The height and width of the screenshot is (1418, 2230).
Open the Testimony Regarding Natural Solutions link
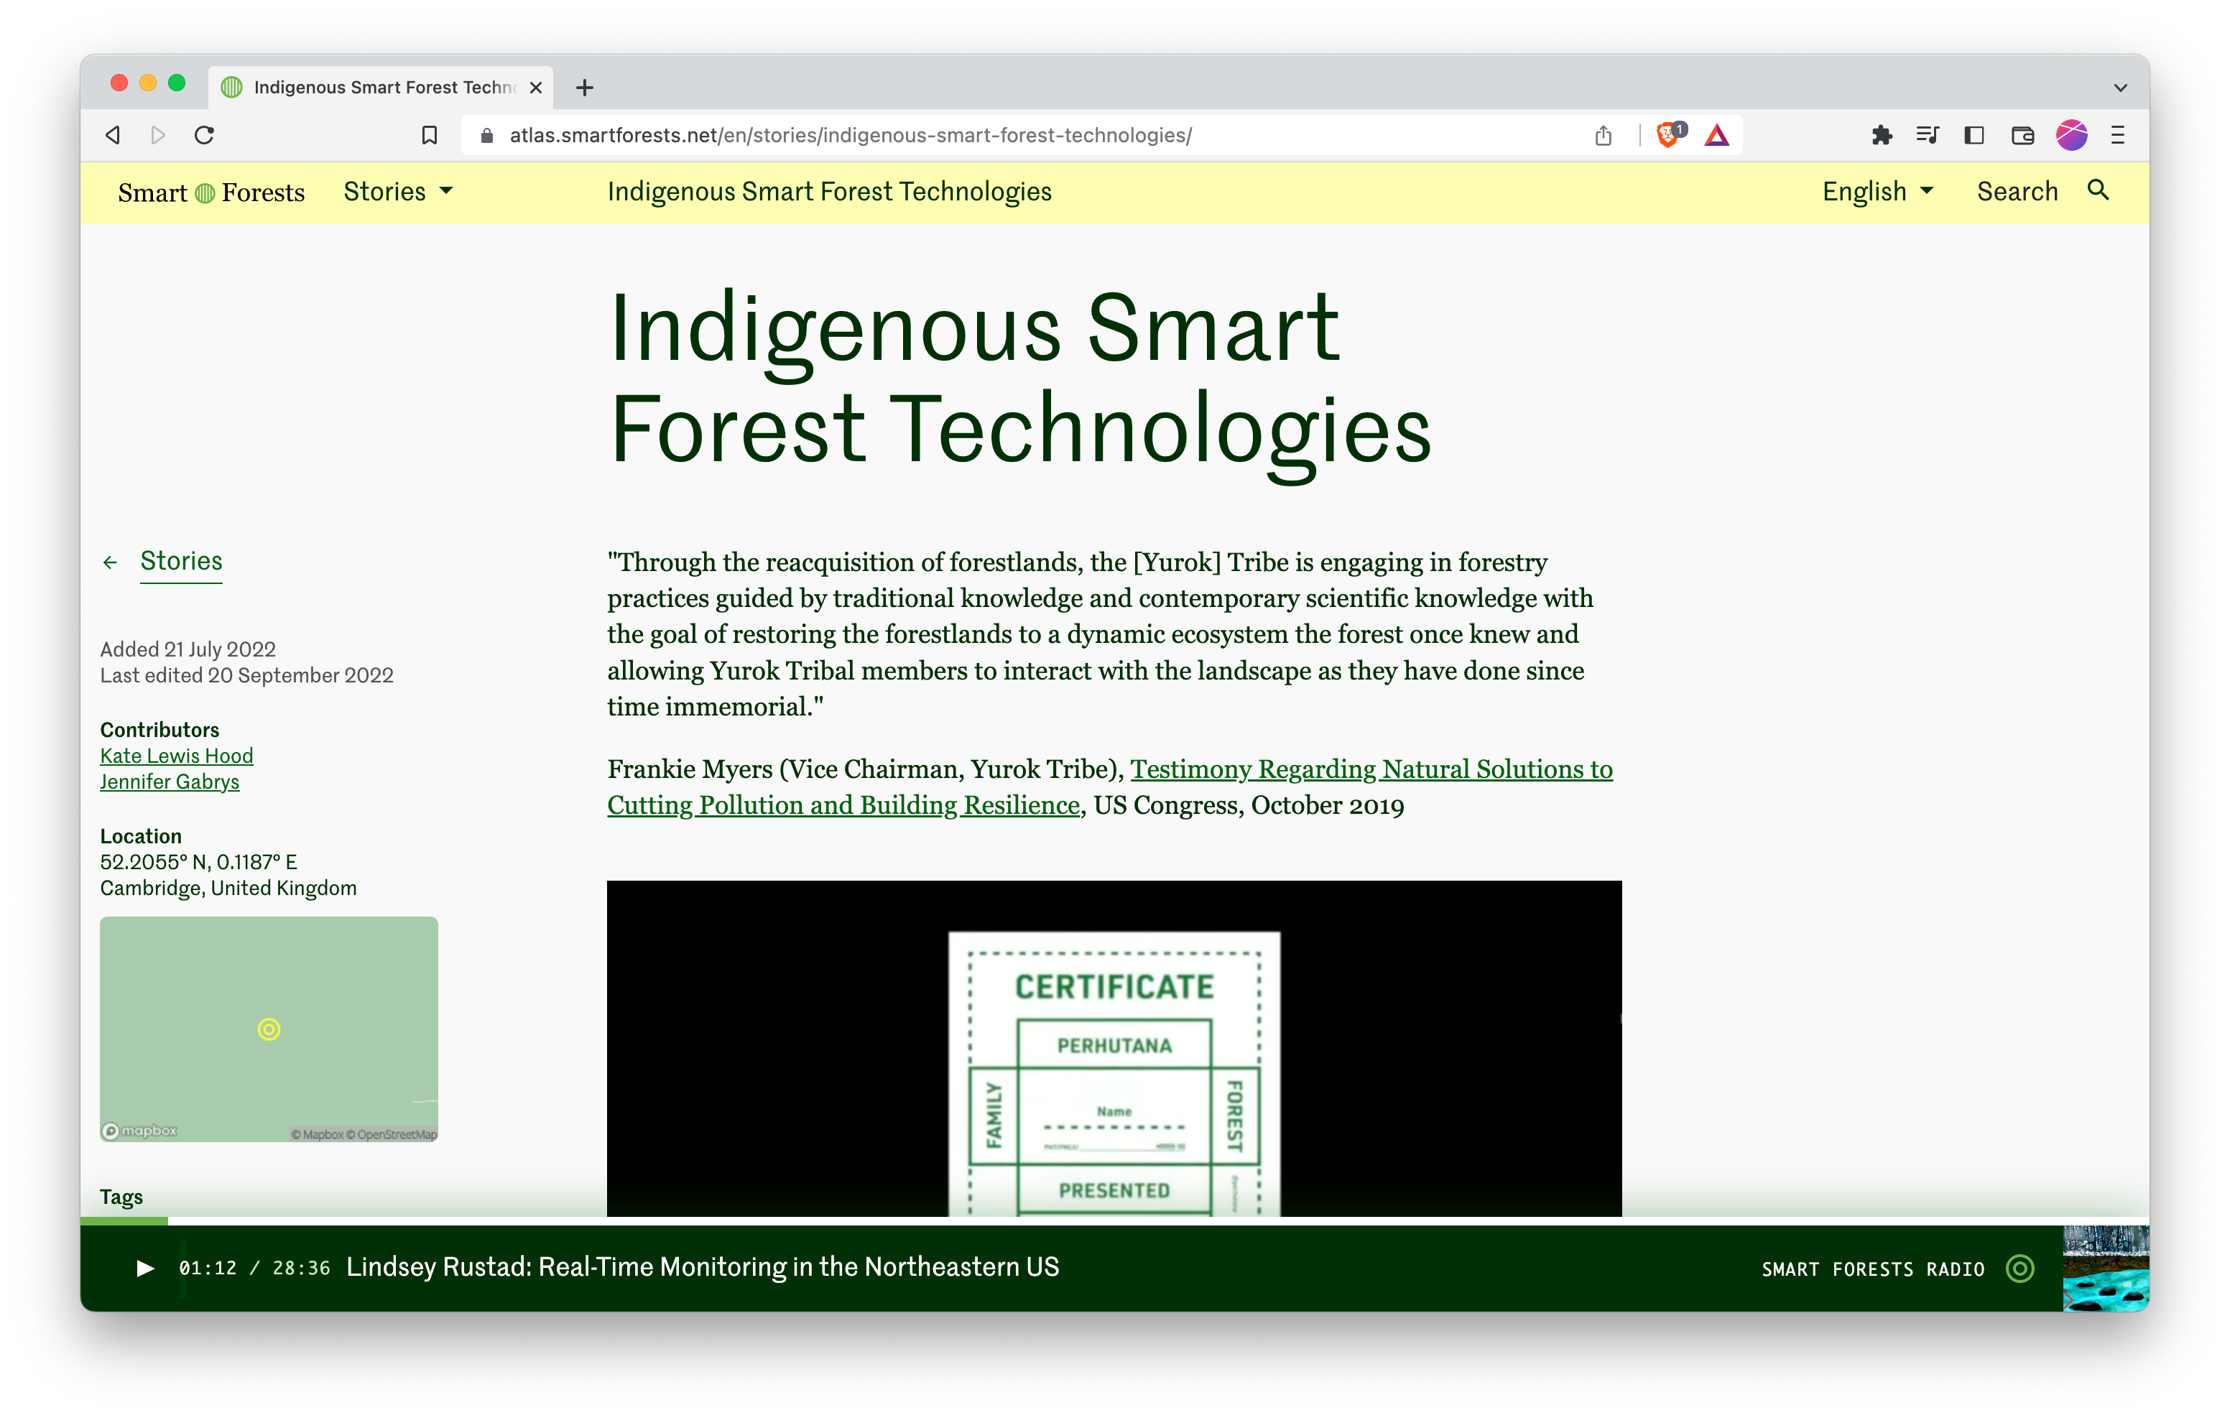1109,787
